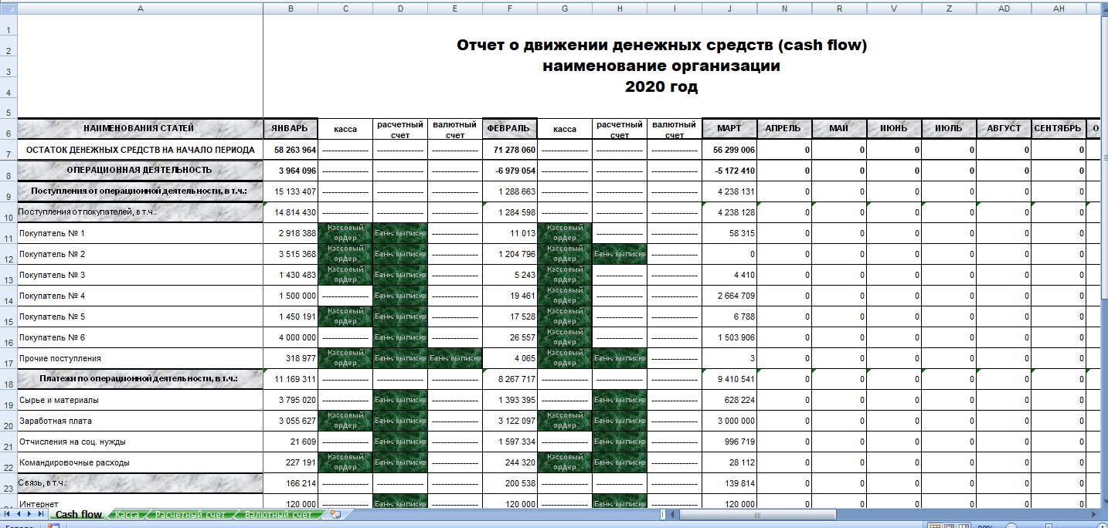Viewport: 1108px width, 528px height.
Task: Select the January opening cash balance cell 58 263 964
Action: (x=291, y=150)
